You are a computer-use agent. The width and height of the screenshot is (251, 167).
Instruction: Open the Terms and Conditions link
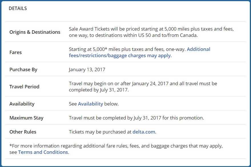coord(43,152)
